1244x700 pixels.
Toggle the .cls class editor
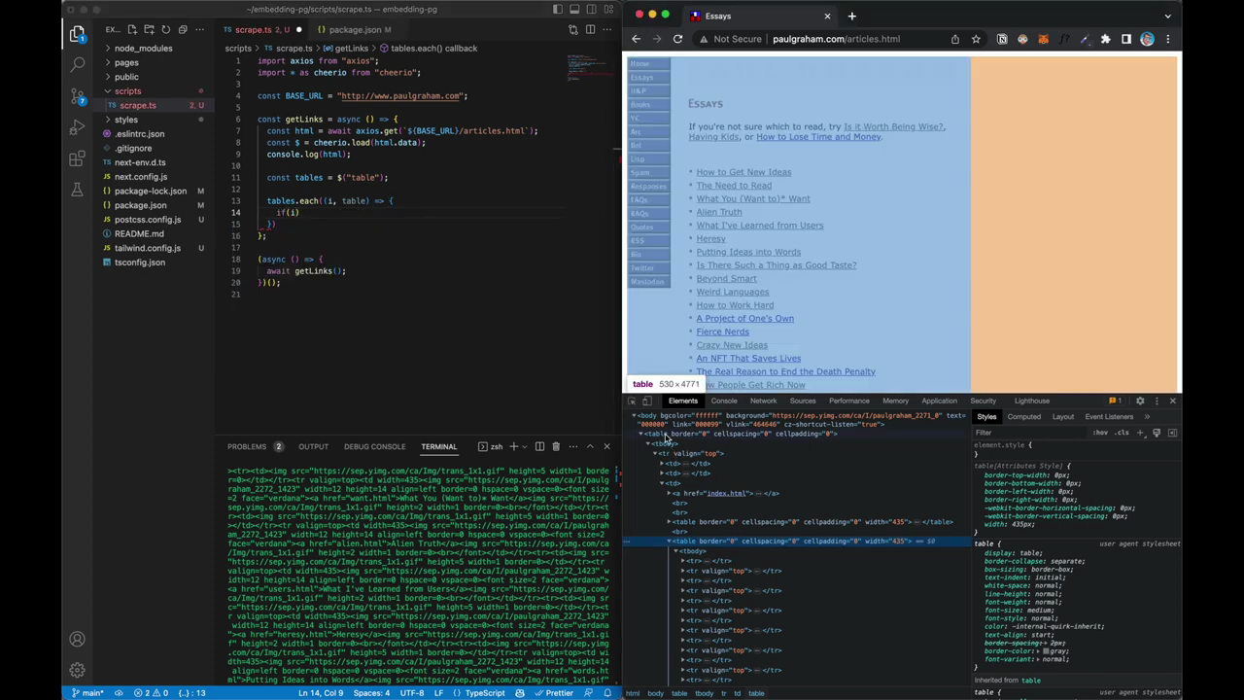[x=1122, y=433]
